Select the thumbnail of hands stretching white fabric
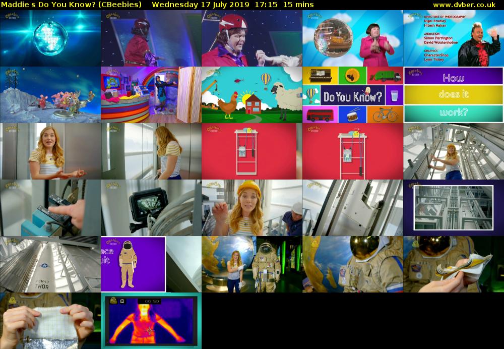 coord(50,321)
